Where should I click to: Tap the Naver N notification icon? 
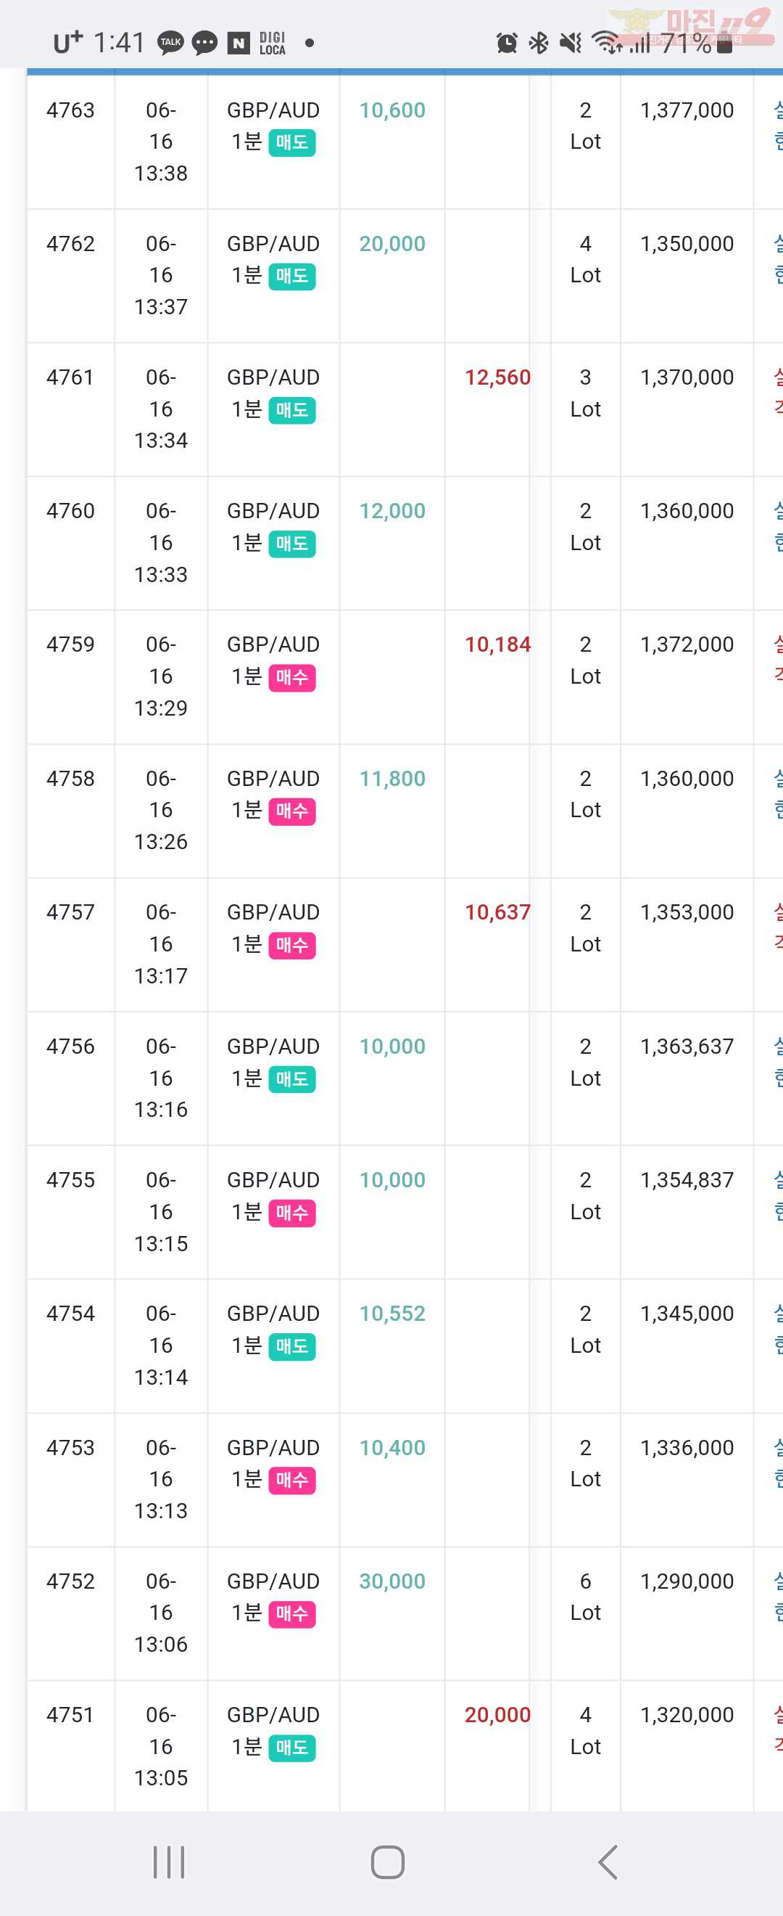[238, 43]
